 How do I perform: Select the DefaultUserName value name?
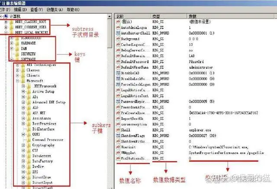[x=135, y=67]
